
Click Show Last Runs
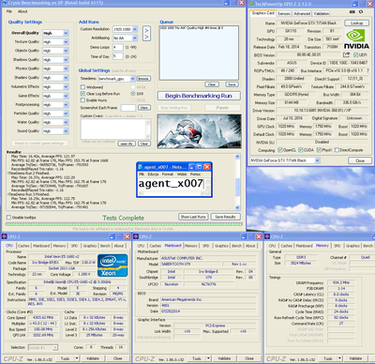pyautogui.click(x=193, y=217)
